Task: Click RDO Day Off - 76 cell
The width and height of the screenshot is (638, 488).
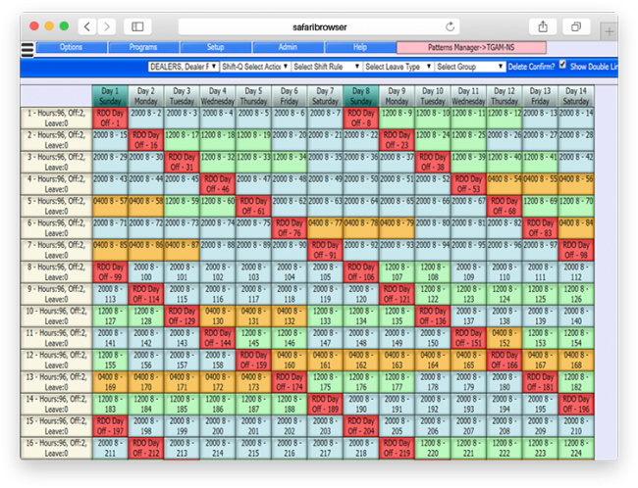Action: pos(290,228)
